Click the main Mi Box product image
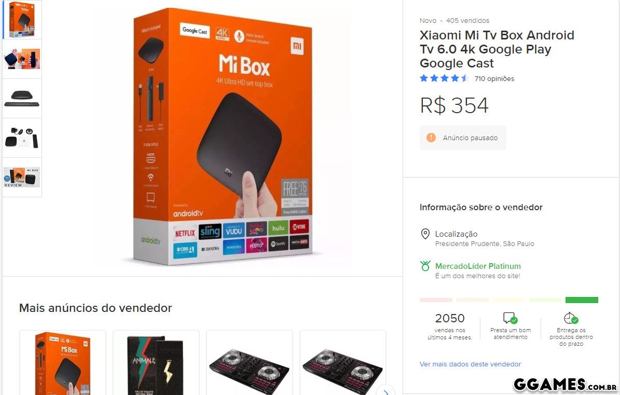Screen dimensions: 620x395 223,137
